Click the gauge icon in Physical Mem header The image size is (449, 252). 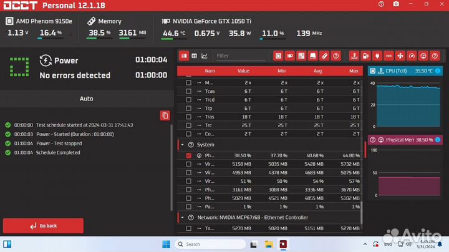tap(381, 140)
